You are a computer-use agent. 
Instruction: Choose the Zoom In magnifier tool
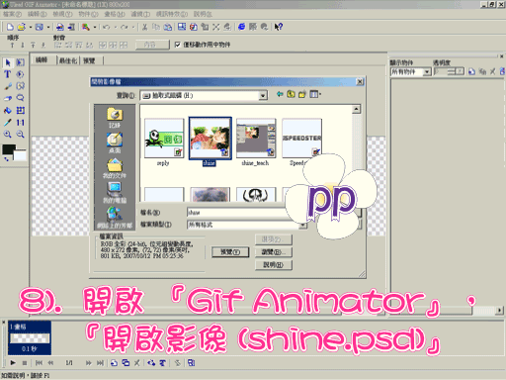tap(8, 135)
